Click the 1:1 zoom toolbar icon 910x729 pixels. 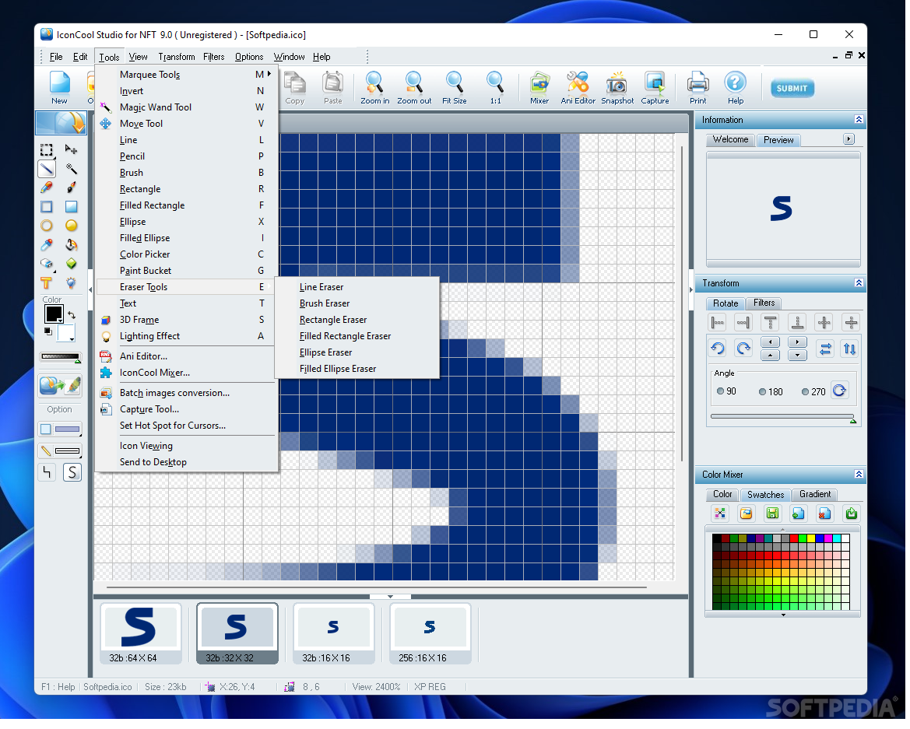pos(495,88)
